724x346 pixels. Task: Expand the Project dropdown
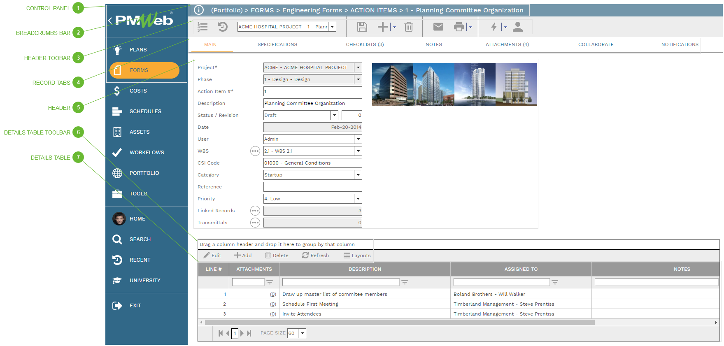pyautogui.click(x=358, y=67)
